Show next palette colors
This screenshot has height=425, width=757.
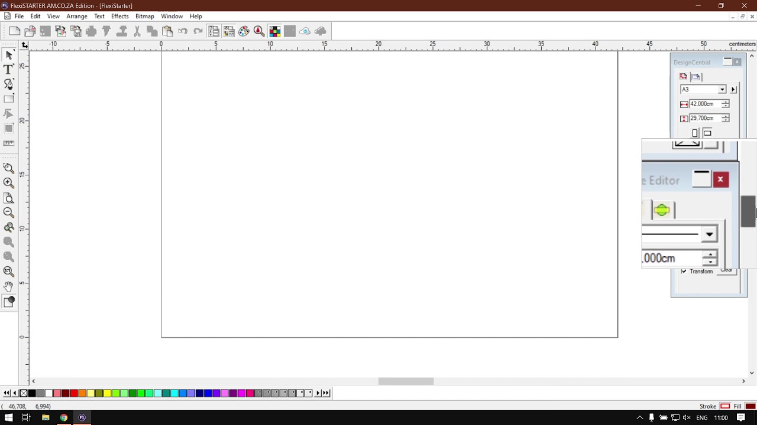pos(318,393)
